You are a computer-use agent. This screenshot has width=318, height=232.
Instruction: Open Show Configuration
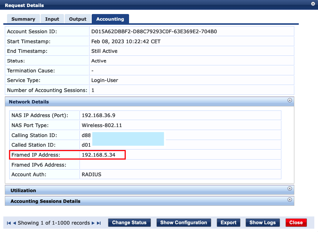click(x=183, y=222)
